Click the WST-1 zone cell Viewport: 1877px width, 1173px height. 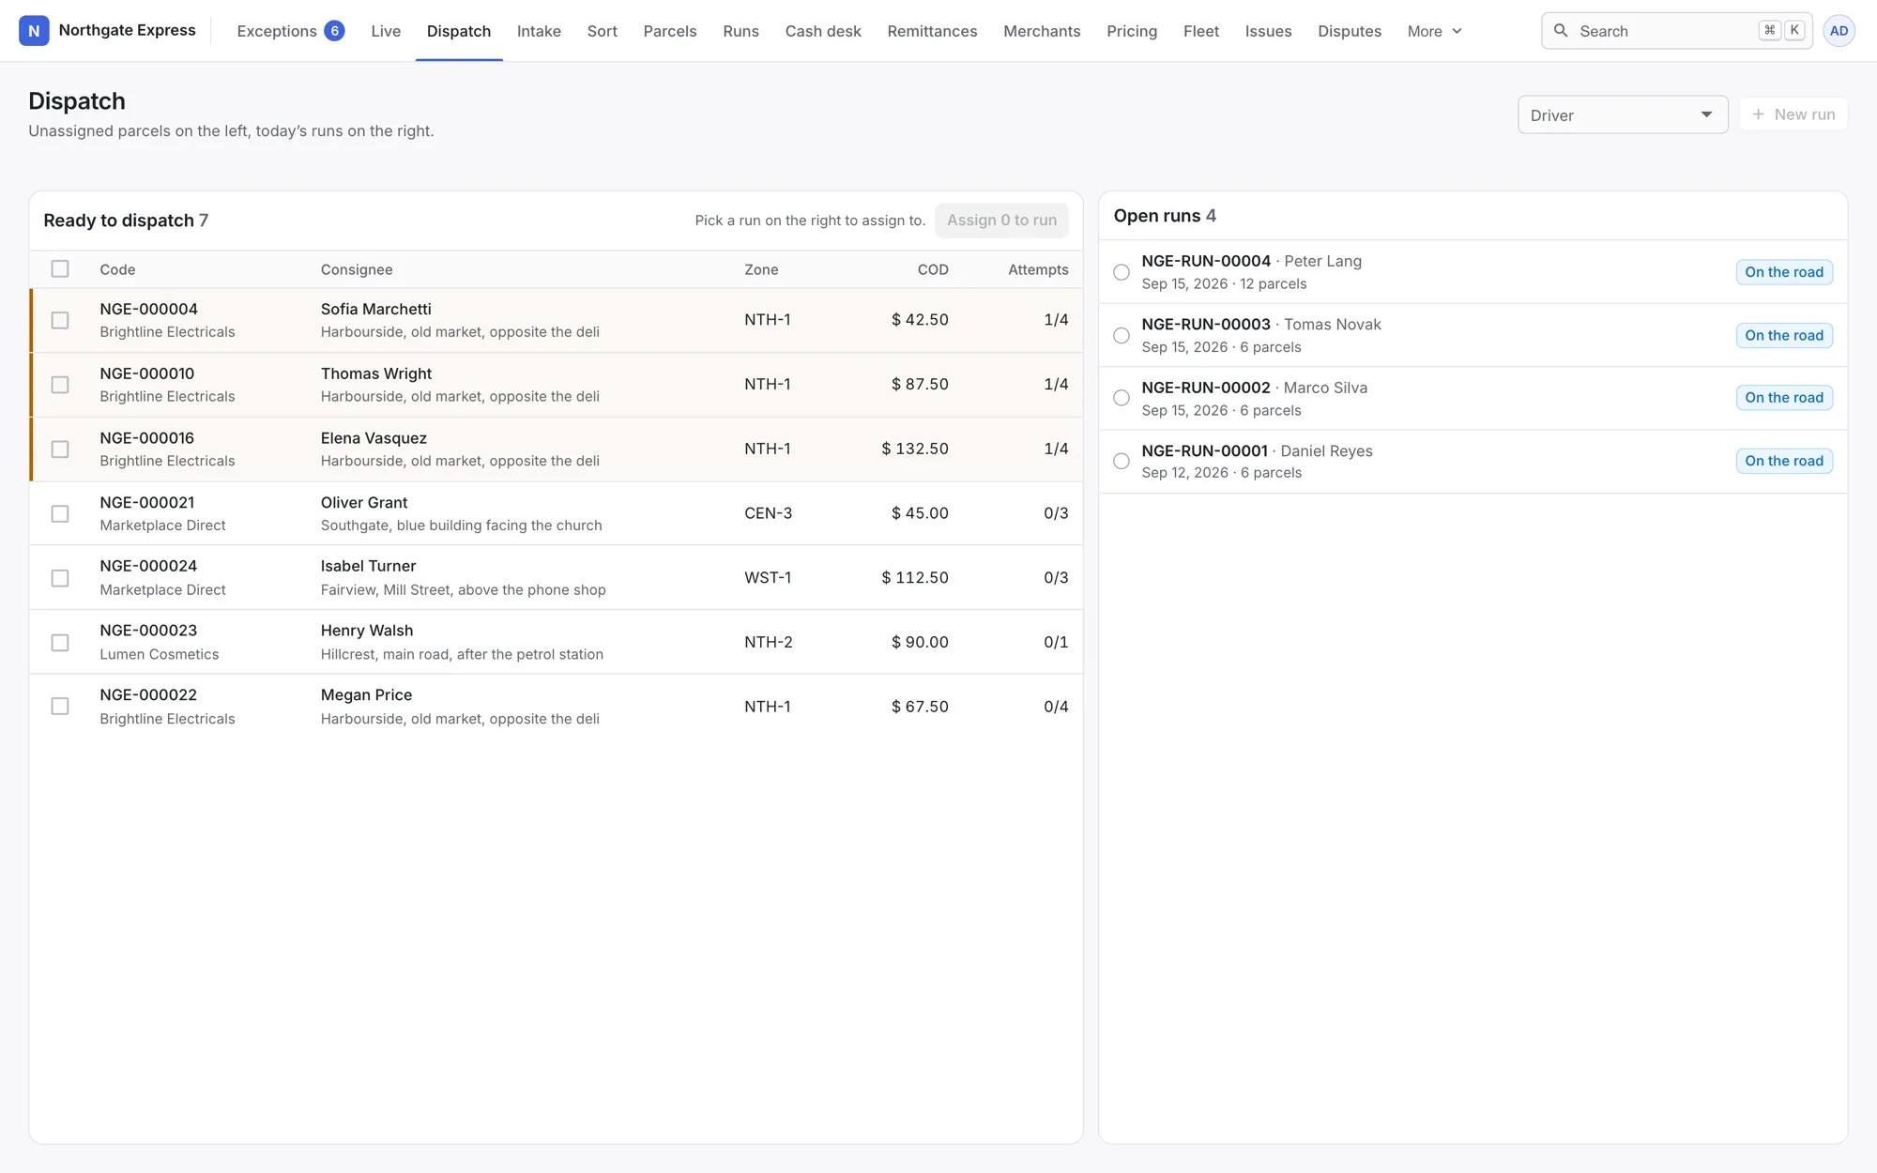pyautogui.click(x=768, y=578)
